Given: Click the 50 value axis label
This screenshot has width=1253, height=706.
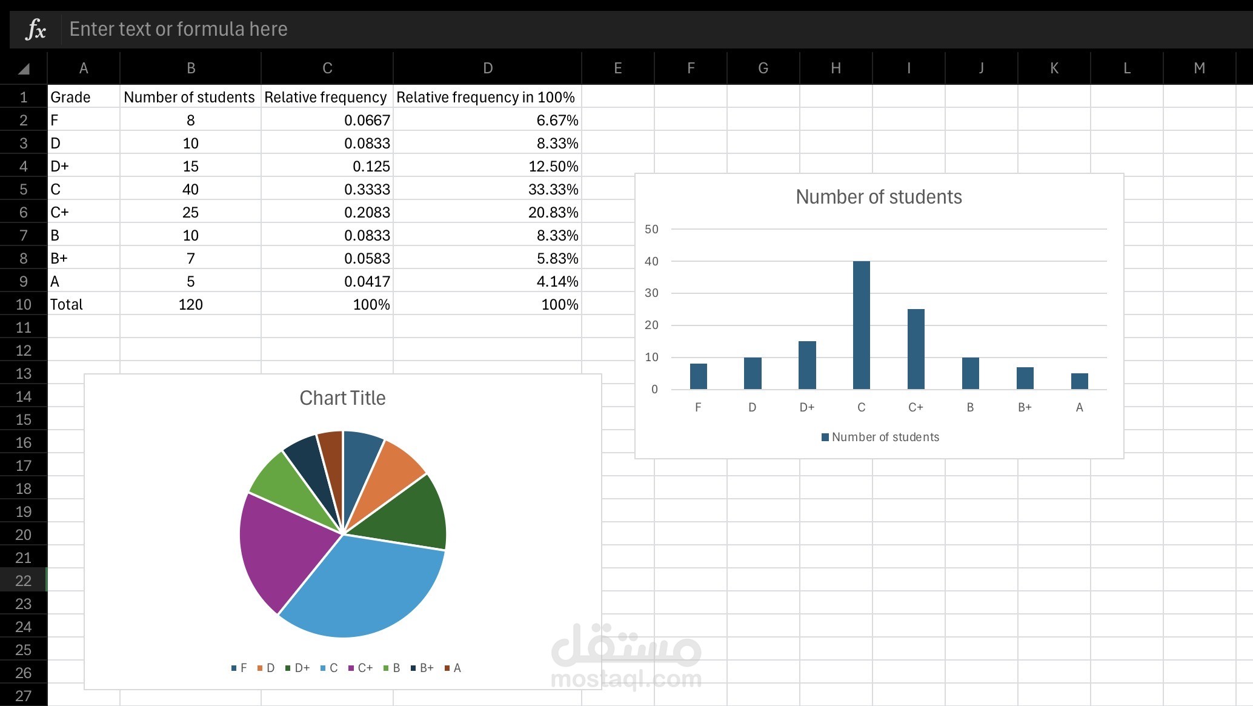Looking at the screenshot, I should click(x=651, y=229).
